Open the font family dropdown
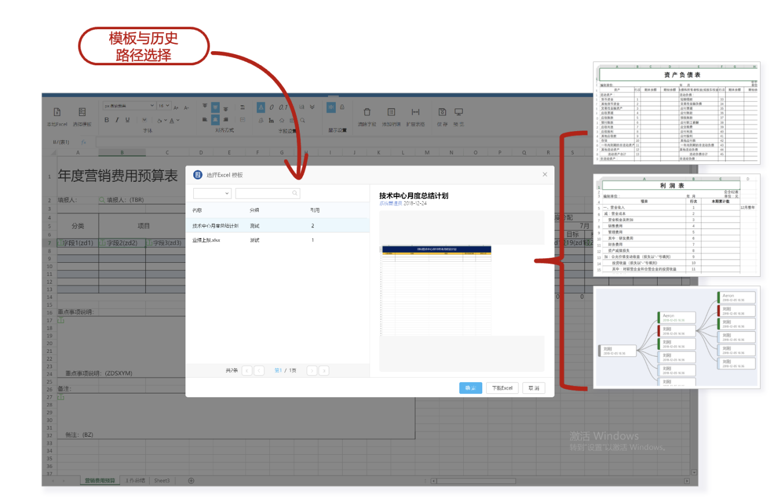781x502 pixels. pos(129,106)
